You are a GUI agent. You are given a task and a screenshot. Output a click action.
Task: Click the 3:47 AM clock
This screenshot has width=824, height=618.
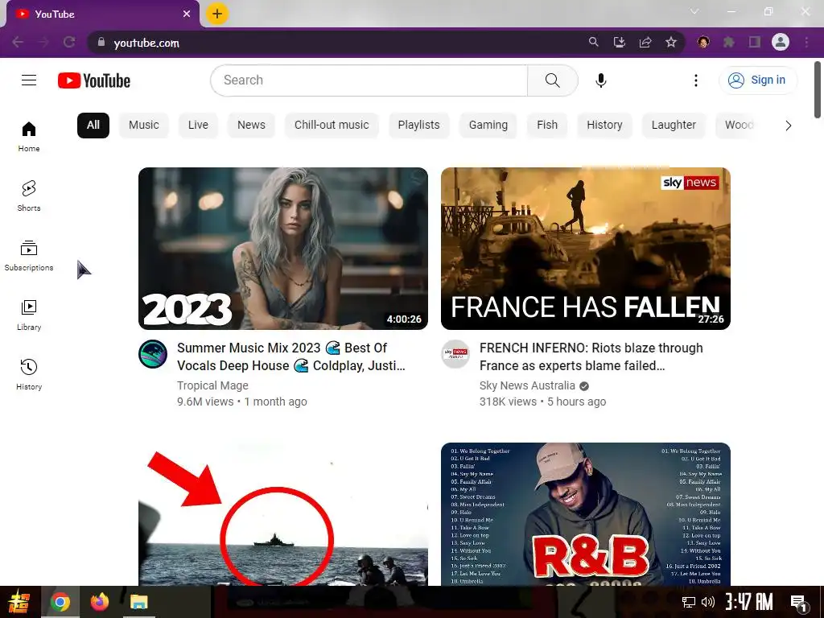(x=749, y=602)
